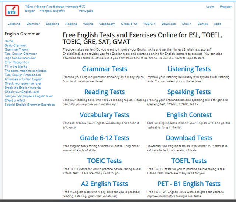The height and width of the screenshot is (202, 236).
Task: Switch language to Tiếng Việt
Action: pos(32,7)
